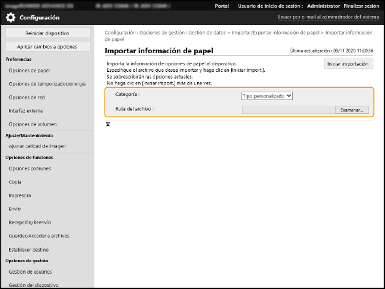Select Opciones comunes in sidebar

tap(31, 168)
